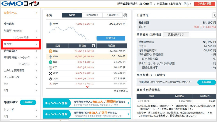The height and width of the screenshot is (122, 217).
Task: Click the BTC coin icon in table
Action: click(50, 51)
